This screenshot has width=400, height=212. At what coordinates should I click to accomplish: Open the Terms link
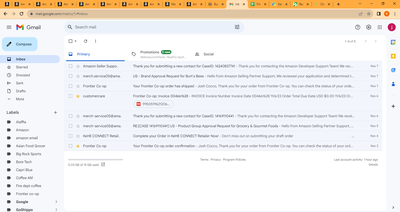coord(204,160)
